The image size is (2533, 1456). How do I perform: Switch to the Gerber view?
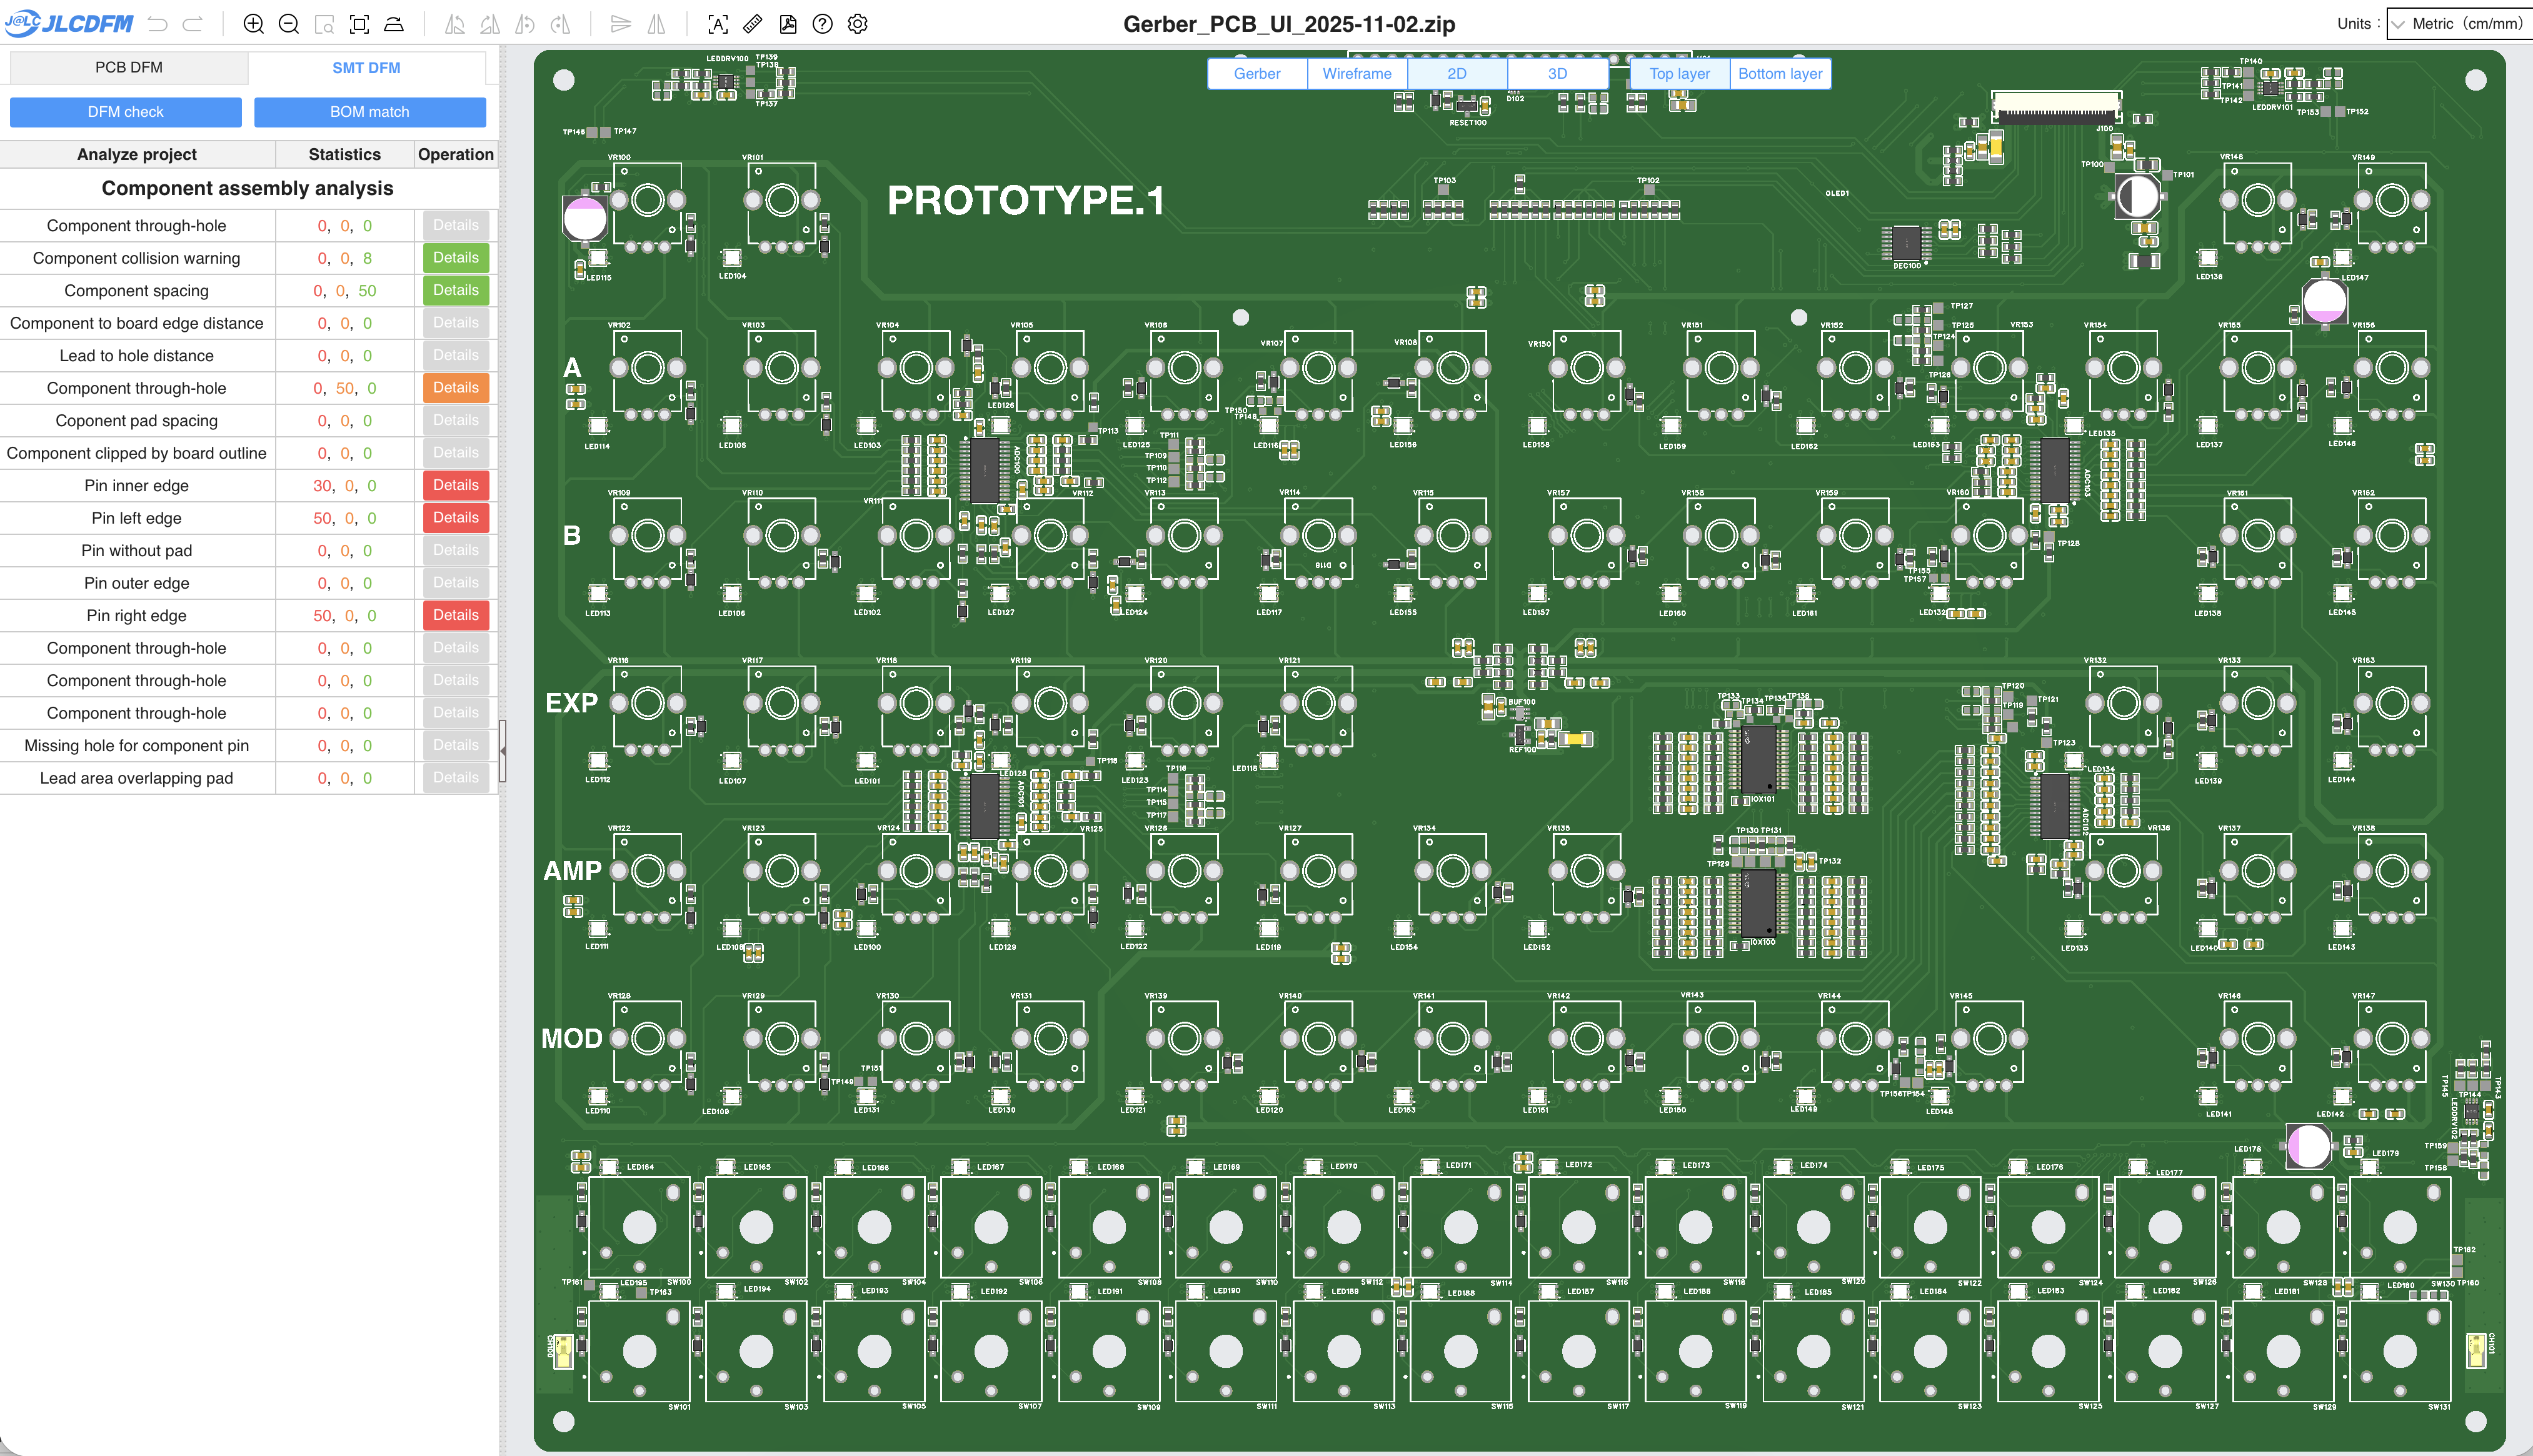point(1256,74)
